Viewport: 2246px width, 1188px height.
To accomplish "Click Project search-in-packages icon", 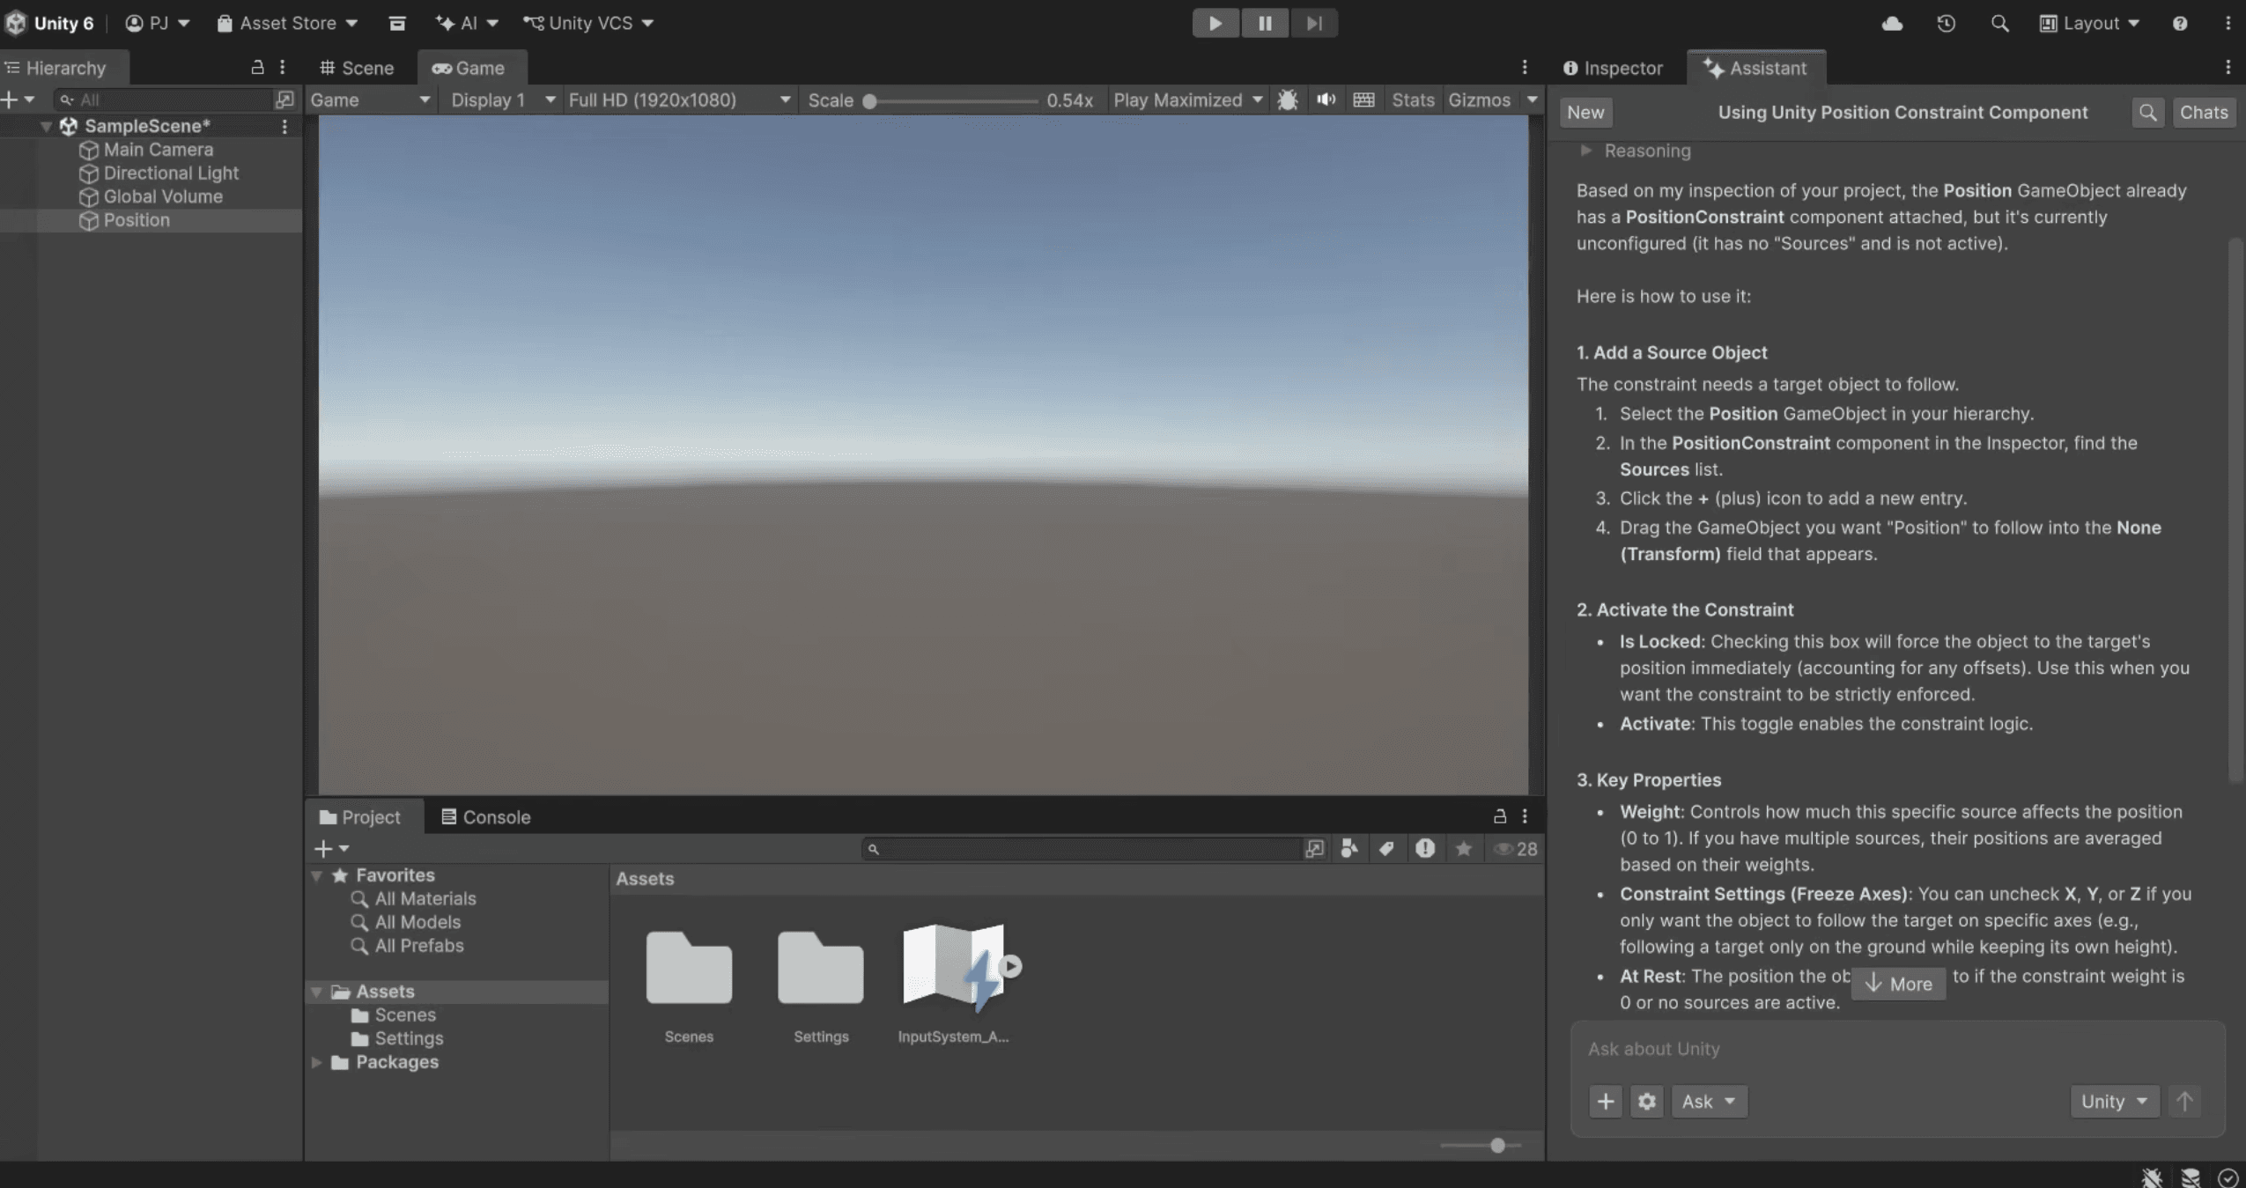I will pyautogui.click(x=1314, y=849).
